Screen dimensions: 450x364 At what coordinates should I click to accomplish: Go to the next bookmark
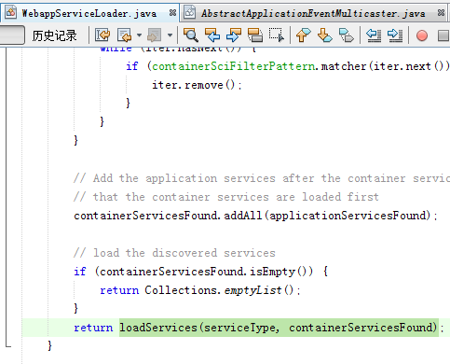coord(325,35)
